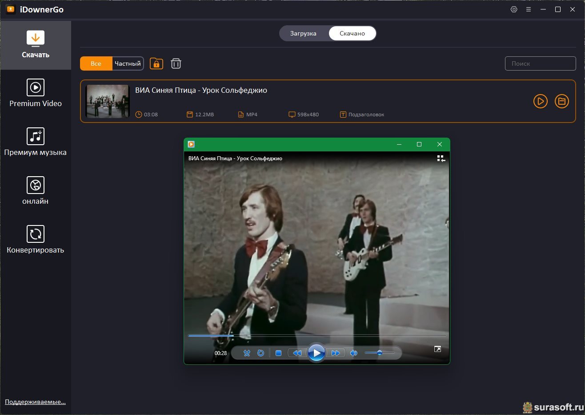Toggle shuffle in media player
This screenshot has height=415, width=585.
247,353
